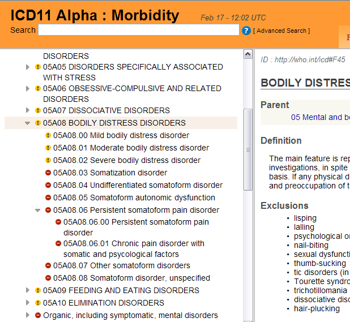This screenshot has height=322, width=350.
Task: Expand 05A09 Feeding and Eating Disorders
Action: point(27,290)
